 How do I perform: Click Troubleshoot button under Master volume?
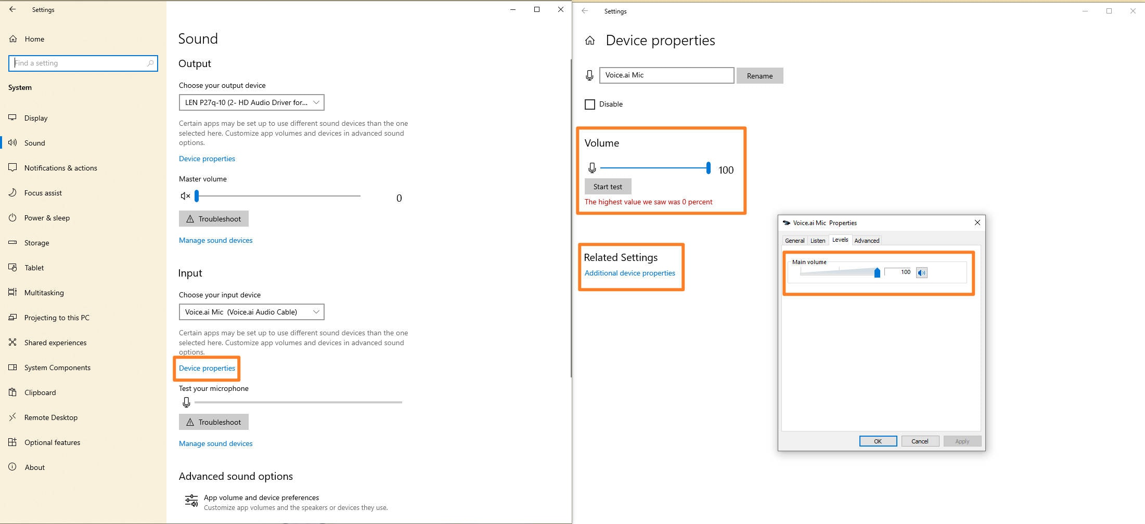click(x=214, y=219)
